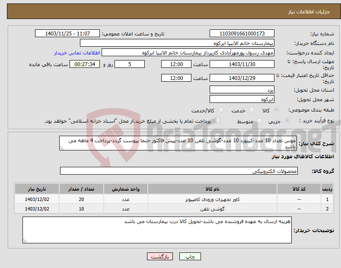Click the description box resize handle

coord(62,148)
